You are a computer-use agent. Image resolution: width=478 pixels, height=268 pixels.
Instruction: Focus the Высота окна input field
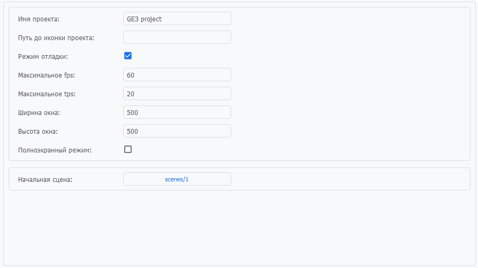(177, 131)
